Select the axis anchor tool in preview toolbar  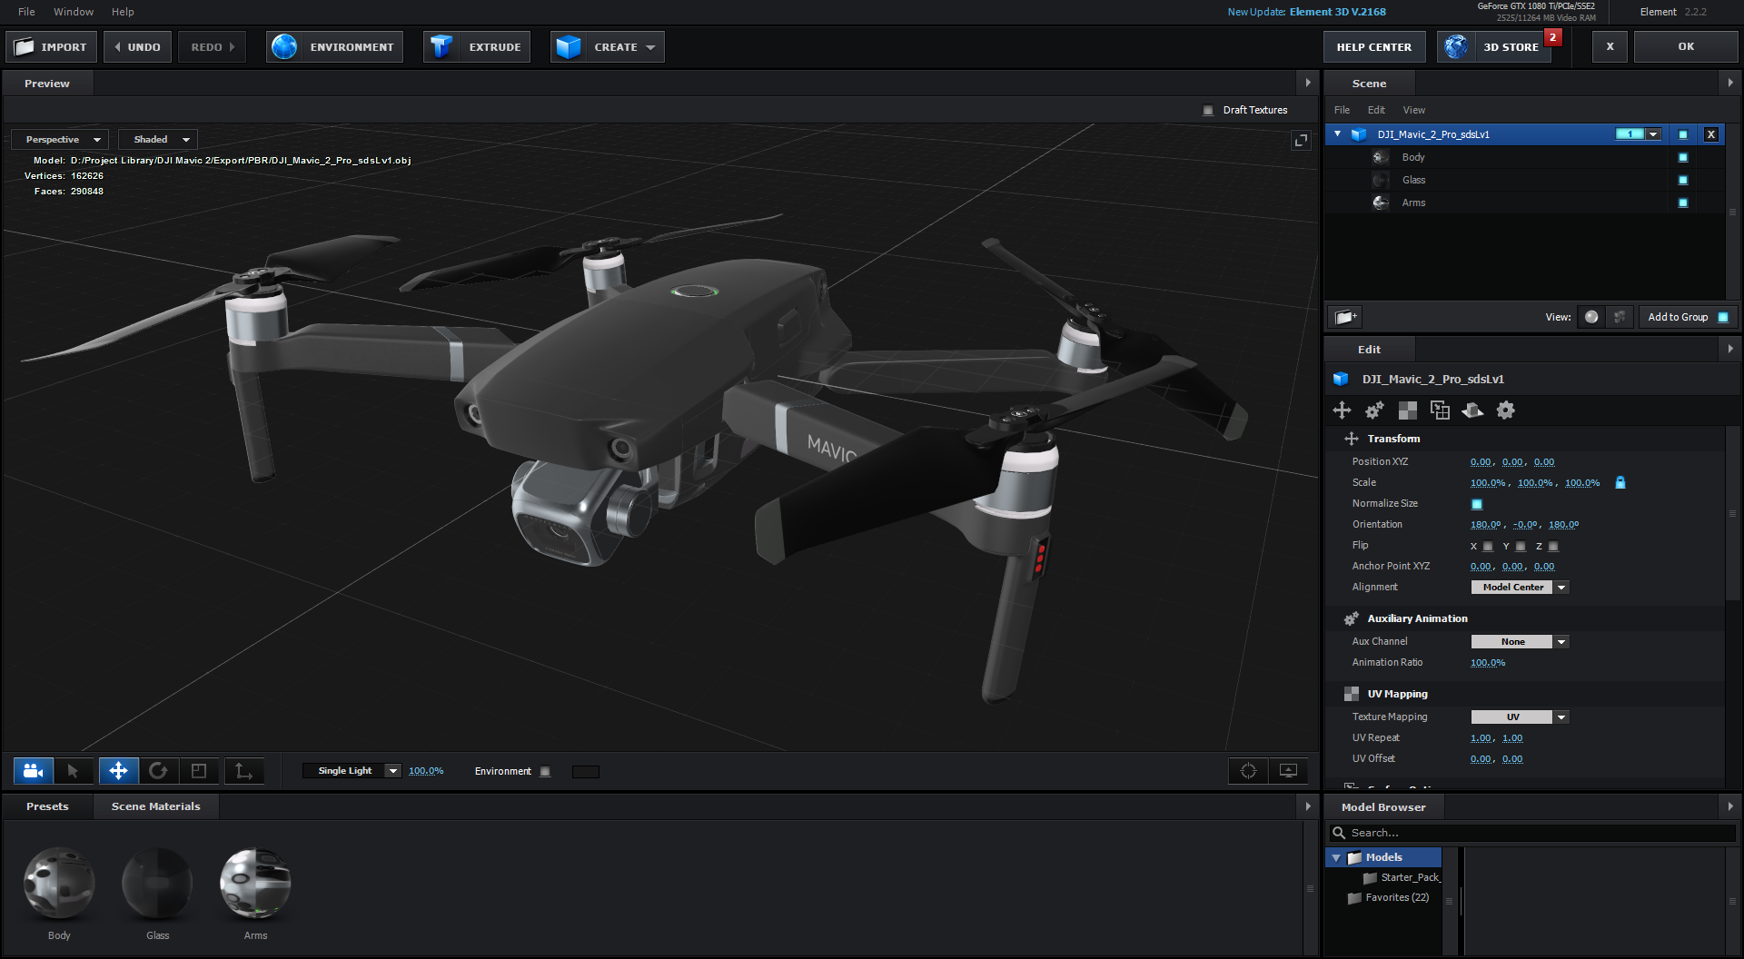[244, 771]
